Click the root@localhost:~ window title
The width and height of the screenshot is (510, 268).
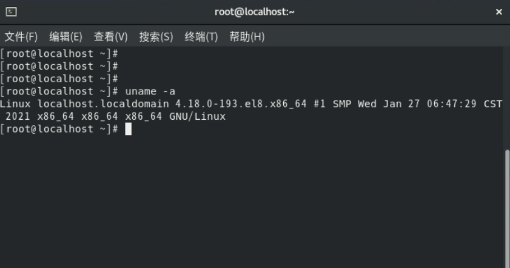click(x=255, y=11)
